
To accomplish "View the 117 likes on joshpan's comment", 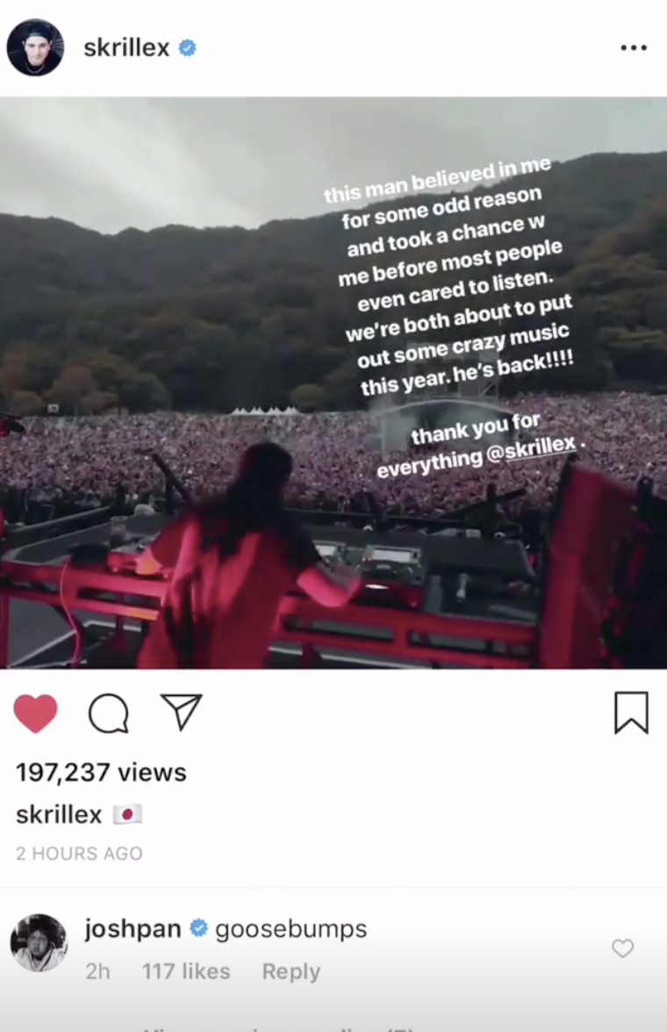I will coord(186,971).
